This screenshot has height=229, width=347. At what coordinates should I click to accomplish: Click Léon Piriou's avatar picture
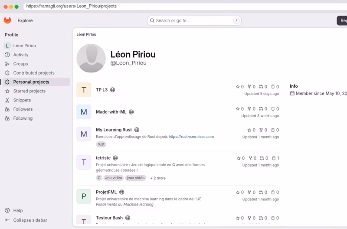(91, 58)
